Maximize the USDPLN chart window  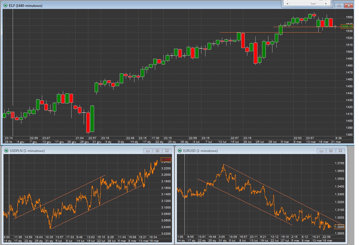(157, 151)
